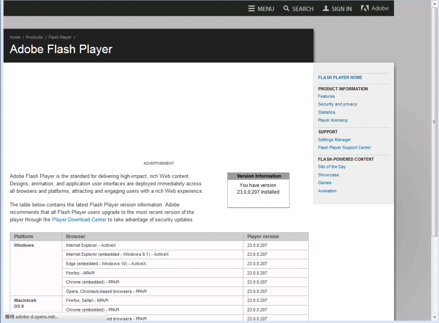Click the Platform column header
The image size is (439, 323).
click(36, 236)
